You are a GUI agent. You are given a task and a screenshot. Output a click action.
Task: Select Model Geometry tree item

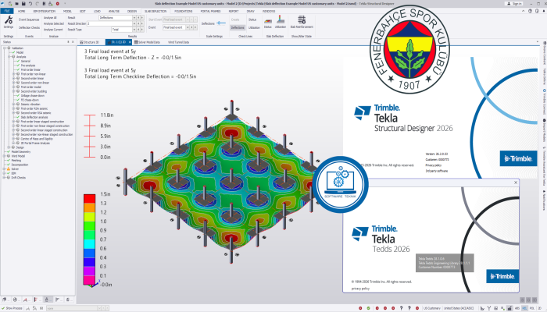tap(21, 151)
